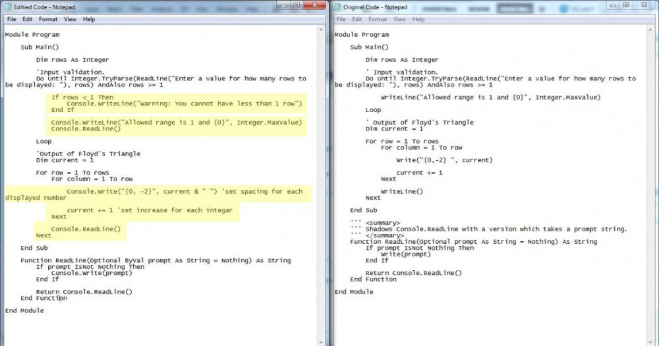Click the Notepad icon in Editied Code title bar
The width and height of the screenshot is (659, 346).
click(x=9, y=7)
